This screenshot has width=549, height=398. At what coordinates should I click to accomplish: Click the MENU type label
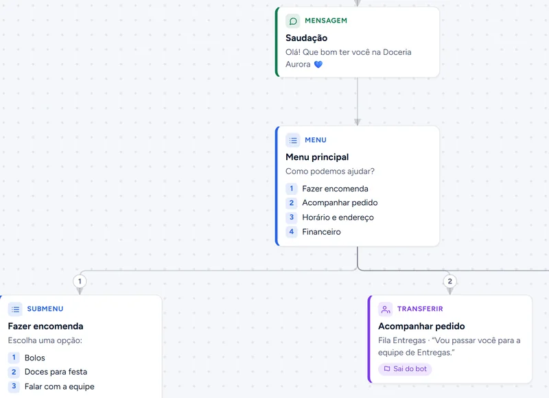tap(316, 140)
